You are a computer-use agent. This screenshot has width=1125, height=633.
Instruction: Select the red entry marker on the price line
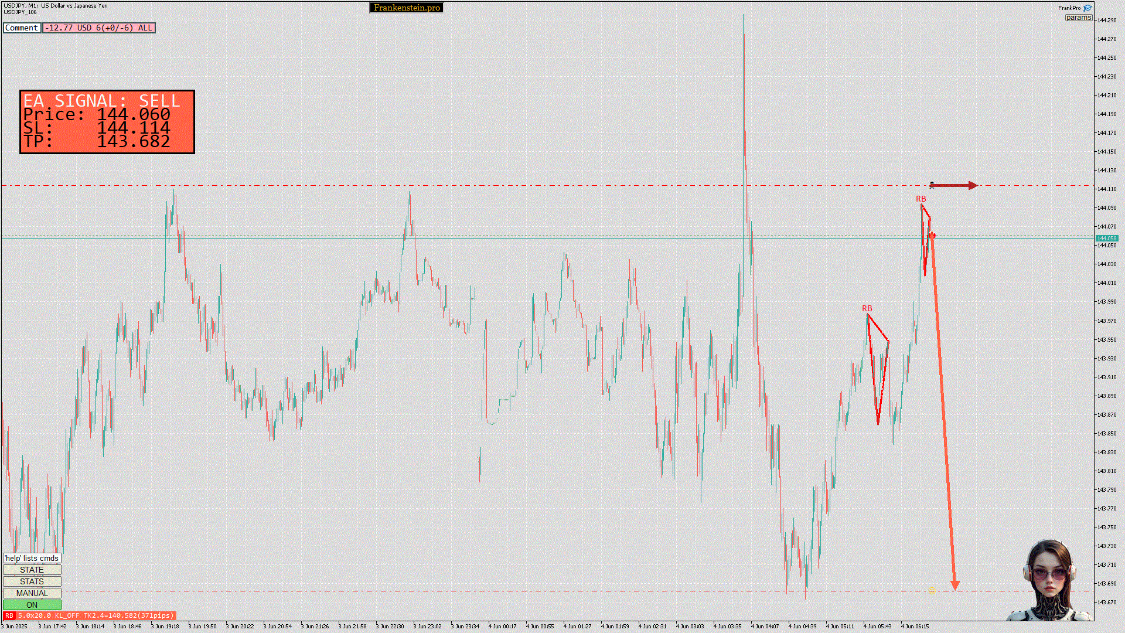tap(932, 236)
